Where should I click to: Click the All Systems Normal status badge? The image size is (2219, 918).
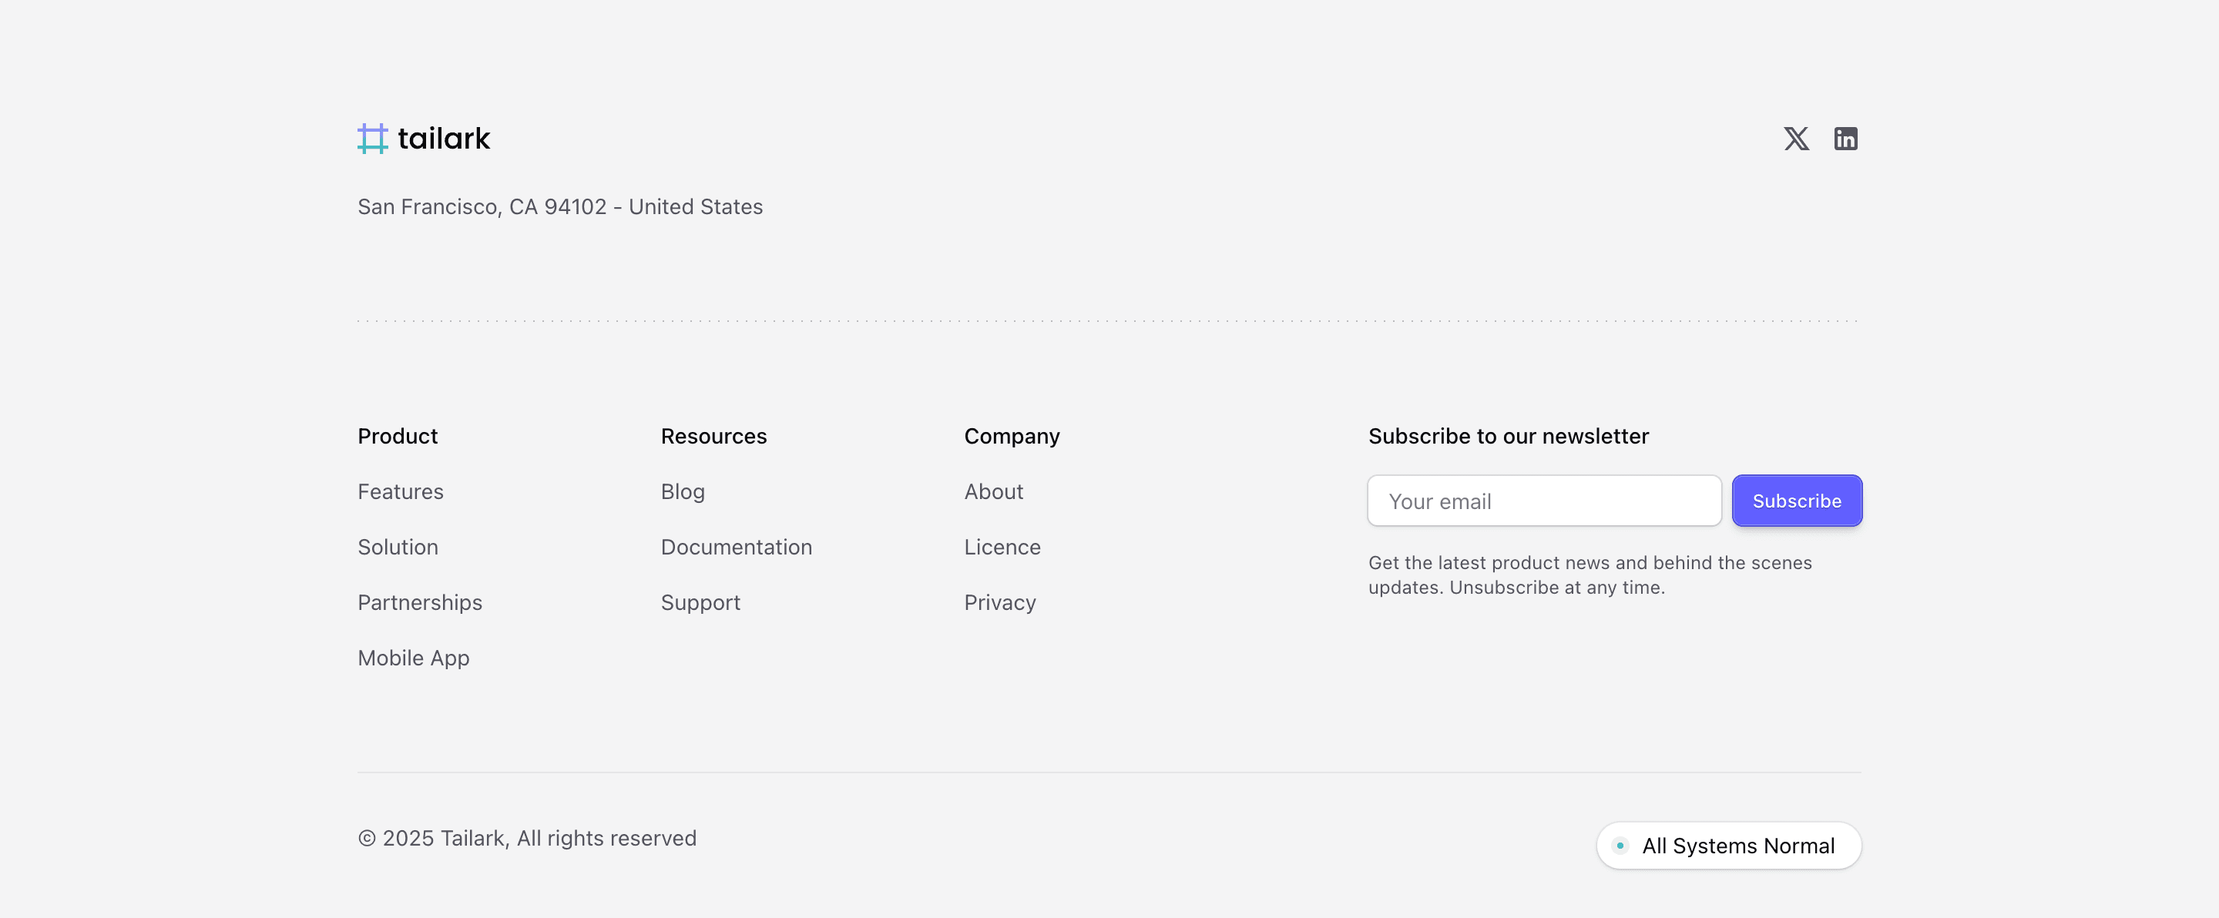click(x=1728, y=846)
